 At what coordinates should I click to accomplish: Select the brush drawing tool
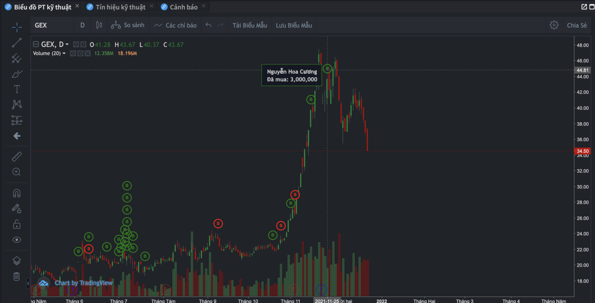pos(17,74)
